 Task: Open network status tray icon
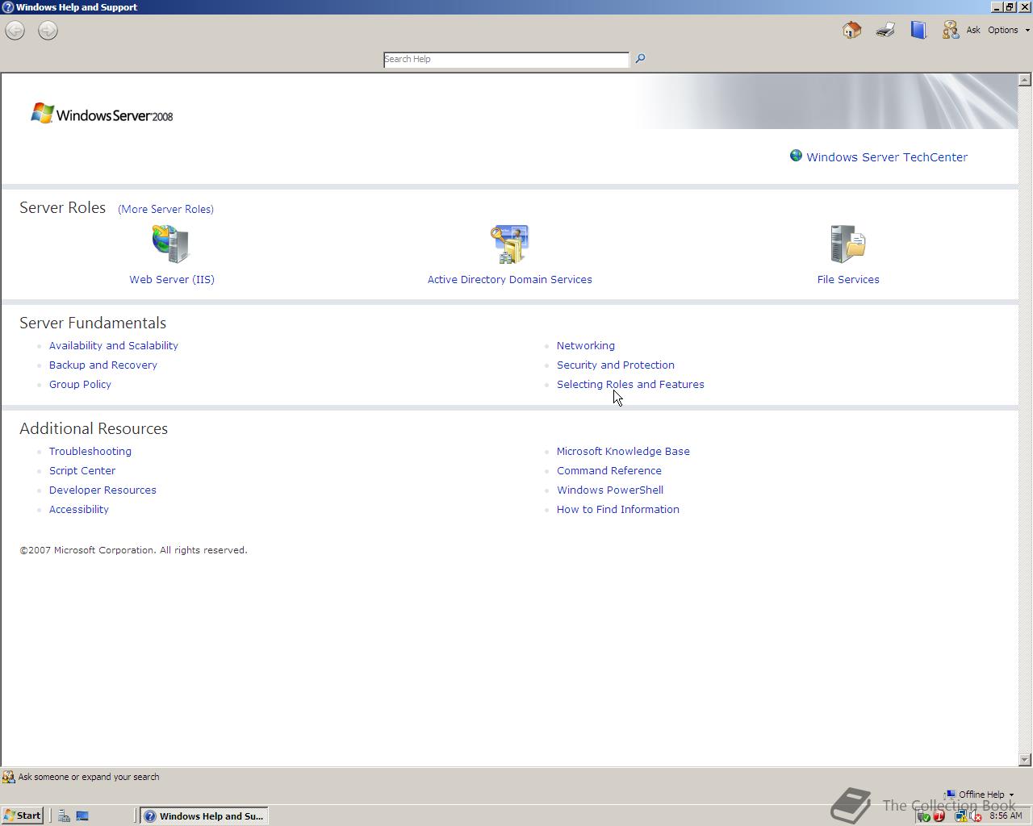(961, 816)
